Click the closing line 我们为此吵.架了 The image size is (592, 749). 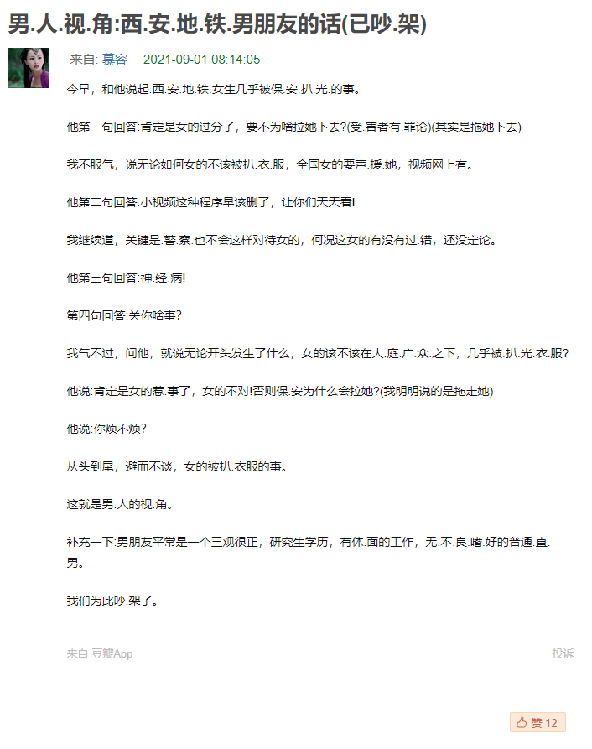click(x=112, y=601)
